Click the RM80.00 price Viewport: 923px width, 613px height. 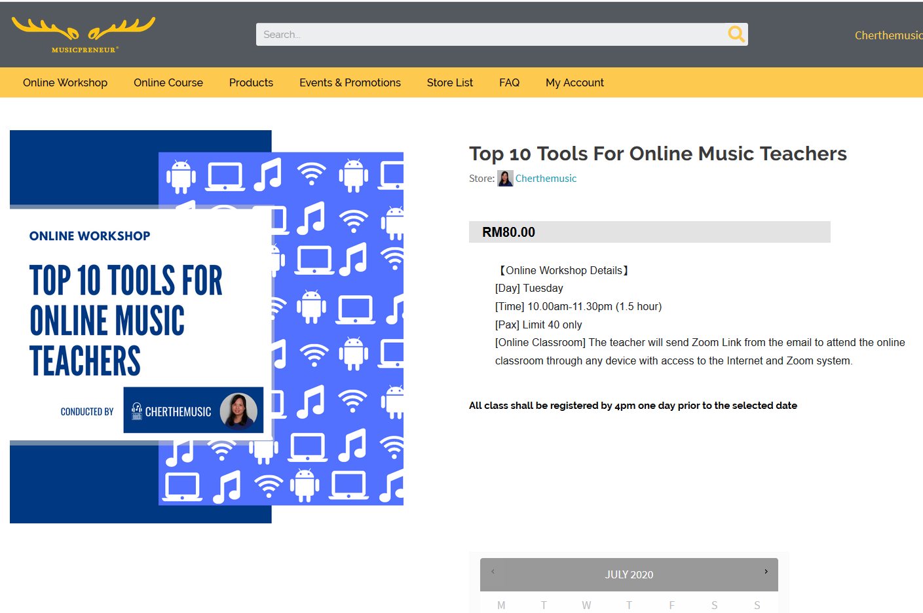pos(508,232)
